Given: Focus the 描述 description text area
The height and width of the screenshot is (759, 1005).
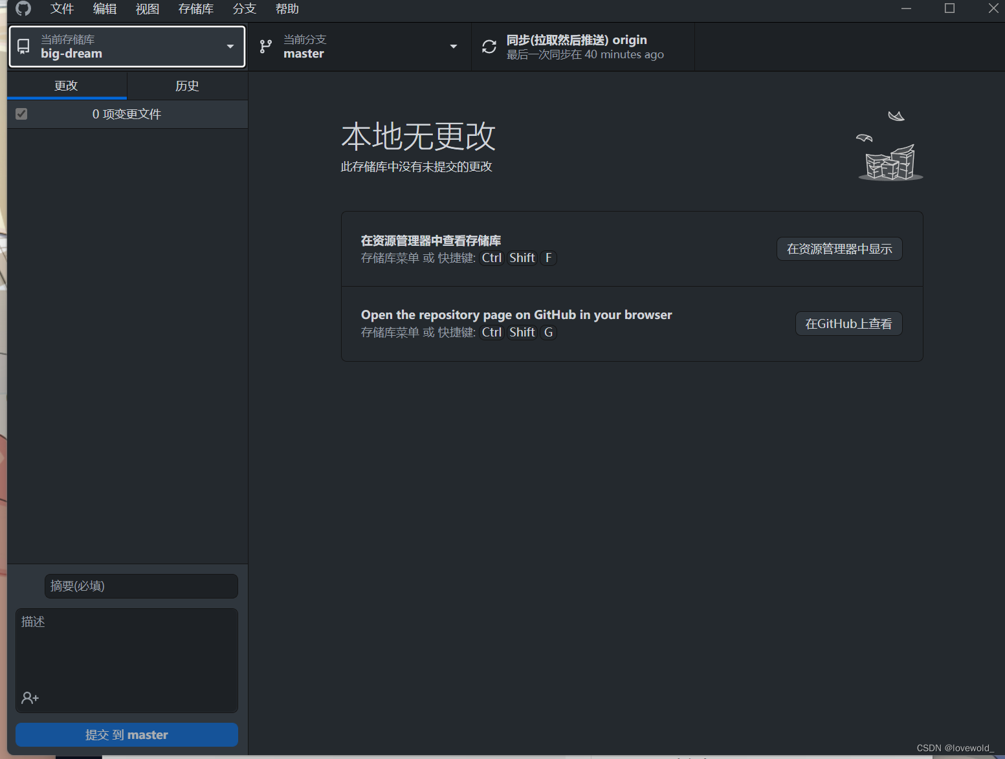Looking at the screenshot, I should (x=127, y=660).
